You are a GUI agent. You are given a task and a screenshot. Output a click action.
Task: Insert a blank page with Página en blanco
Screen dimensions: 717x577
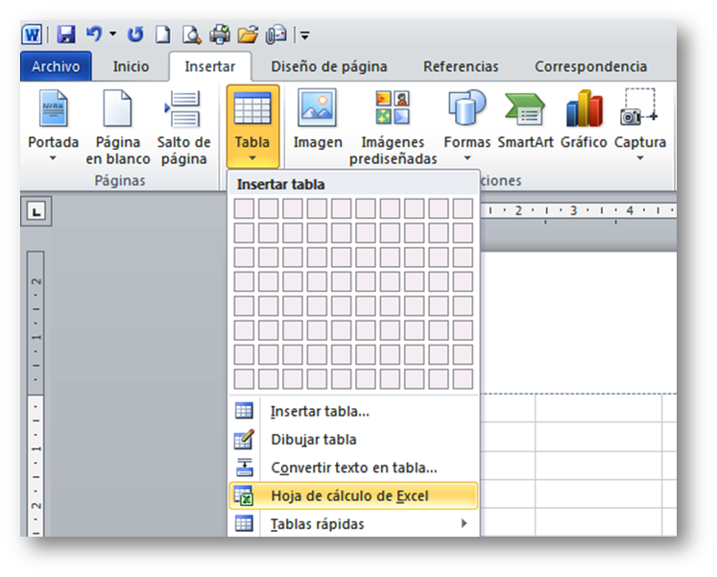click(118, 126)
